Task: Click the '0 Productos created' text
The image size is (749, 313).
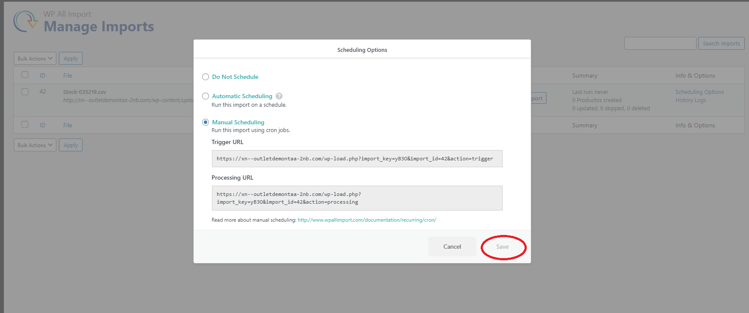Action: [x=597, y=100]
